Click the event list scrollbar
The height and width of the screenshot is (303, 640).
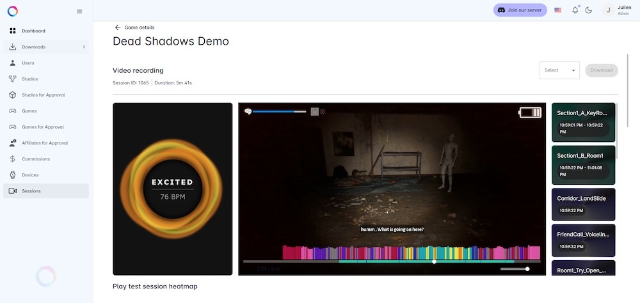click(618, 131)
